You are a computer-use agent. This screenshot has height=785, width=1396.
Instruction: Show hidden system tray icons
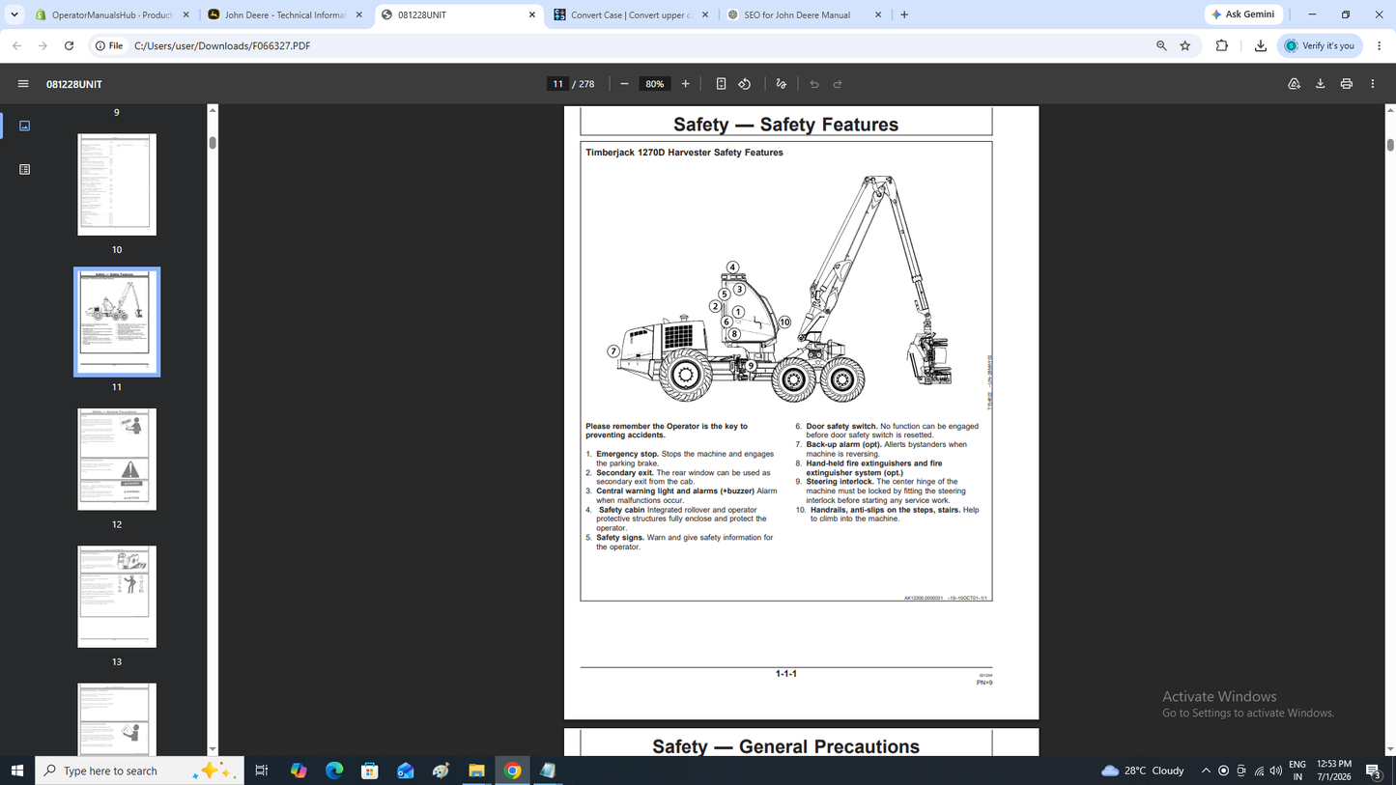click(1206, 771)
